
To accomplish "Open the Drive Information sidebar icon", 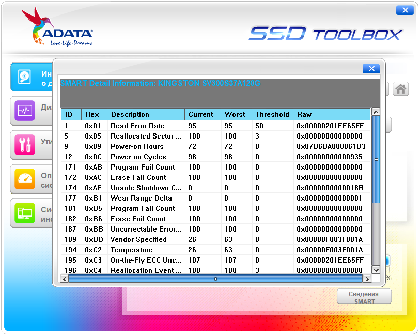I will coord(24,77).
